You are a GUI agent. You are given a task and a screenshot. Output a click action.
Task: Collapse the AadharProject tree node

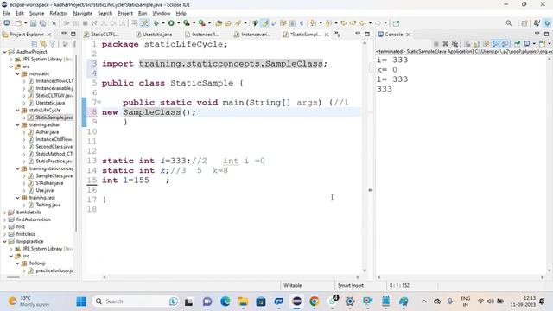coord(4,52)
